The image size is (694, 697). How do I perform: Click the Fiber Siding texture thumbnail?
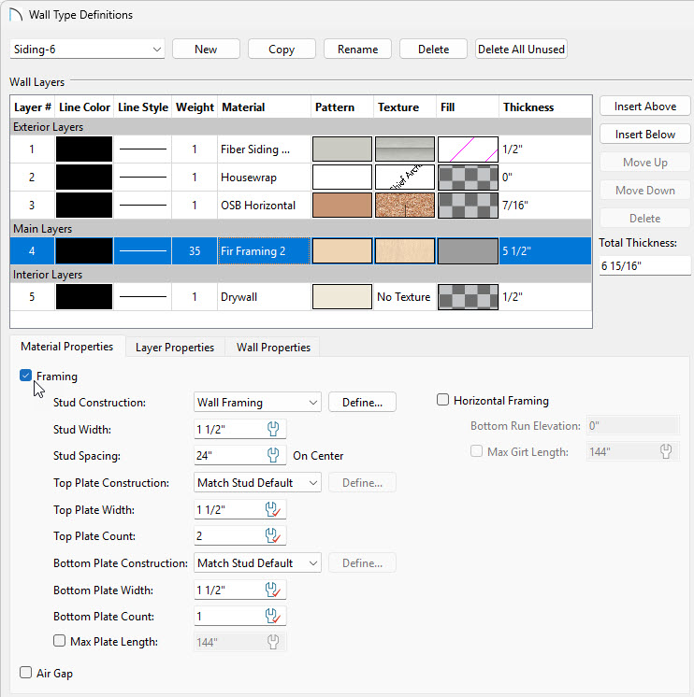tap(405, 149)
